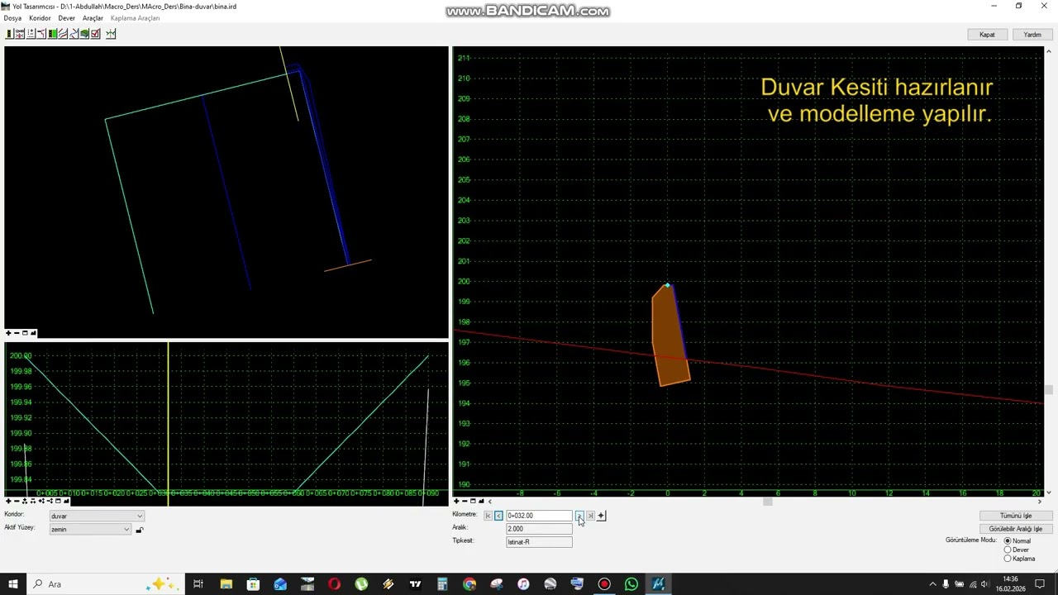This screenshot has width=1058, height=595.
Task: Click the star icon beside kilometre navigation
Action: 601,516
